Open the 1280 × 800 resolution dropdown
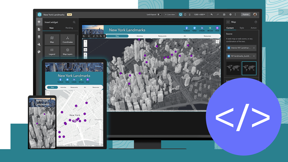Screen dimensions: 288x162 click(x=199, y=15)
